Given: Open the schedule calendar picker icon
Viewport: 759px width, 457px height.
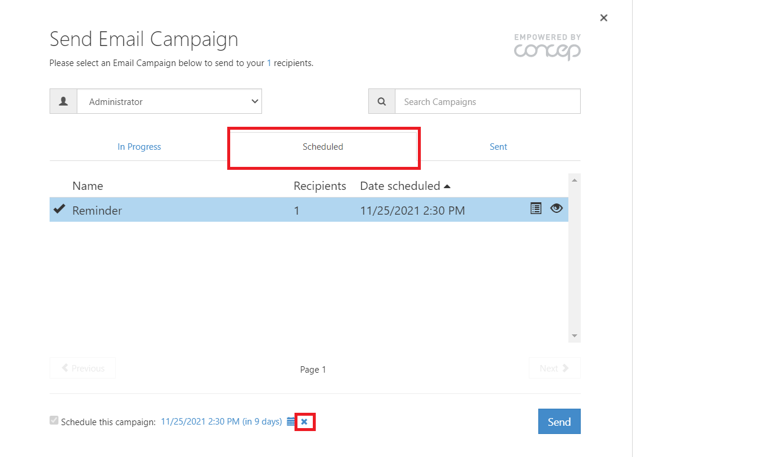Looking at the screenshot, I should point(291,422).
